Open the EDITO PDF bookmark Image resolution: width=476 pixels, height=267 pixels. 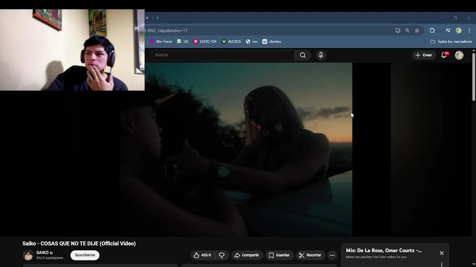point(205,42)
